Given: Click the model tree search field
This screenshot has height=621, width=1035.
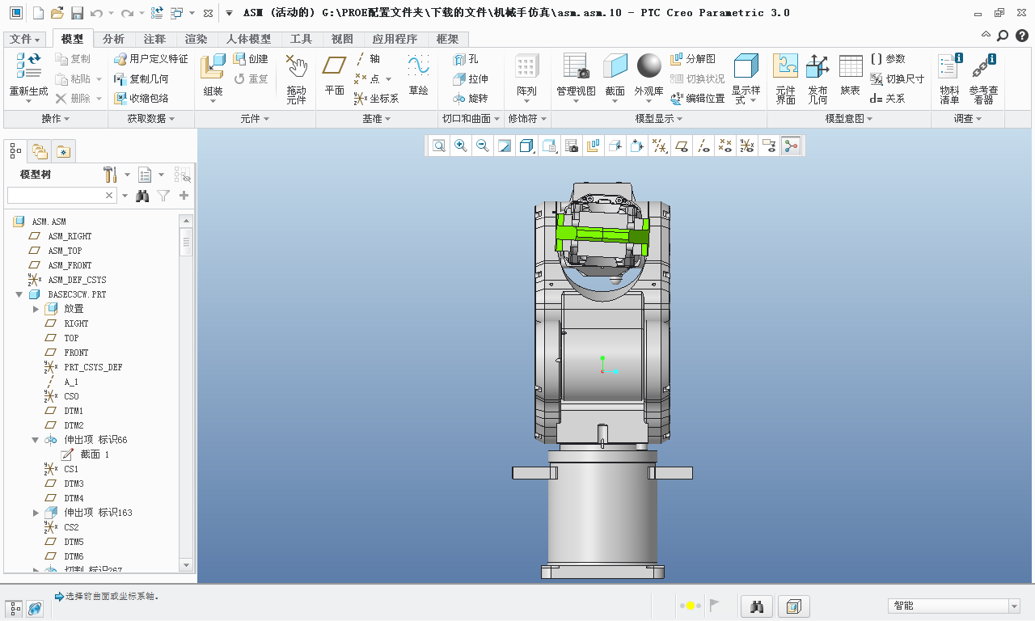Looking at the screenshot, I should pyautogui.click(x=55, y=196).
